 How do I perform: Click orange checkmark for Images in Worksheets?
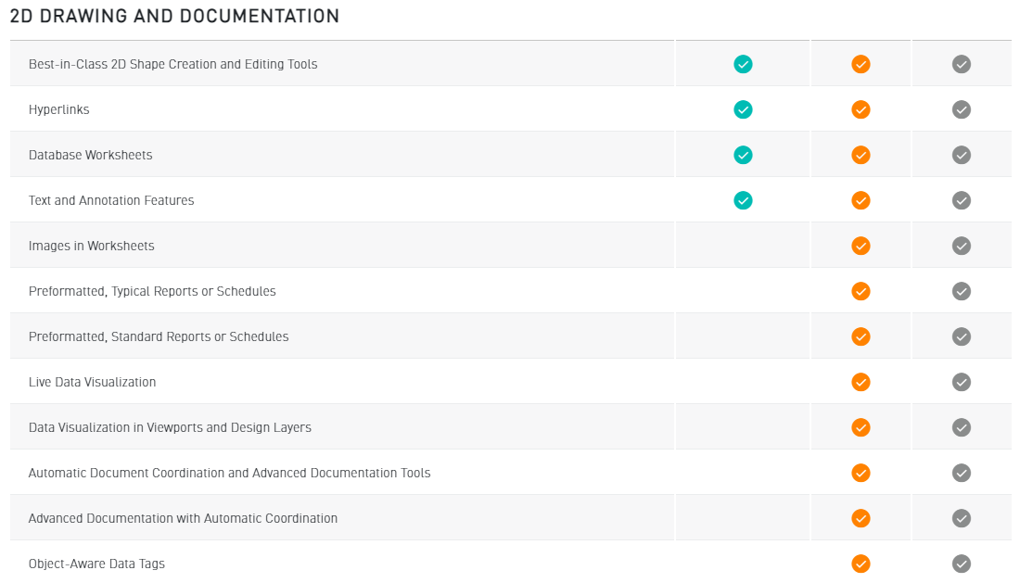[x=861, y=246]
